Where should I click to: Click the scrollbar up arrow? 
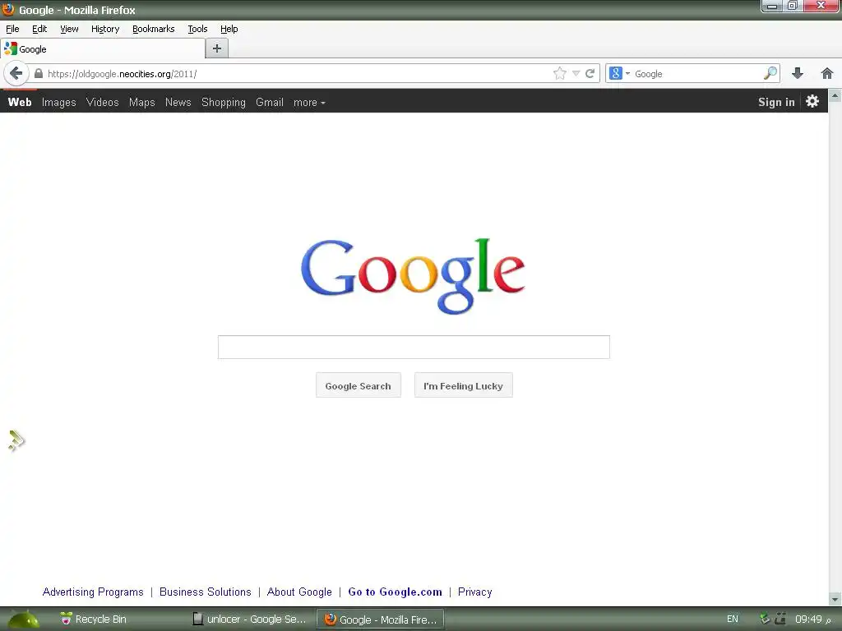point(835,97)
